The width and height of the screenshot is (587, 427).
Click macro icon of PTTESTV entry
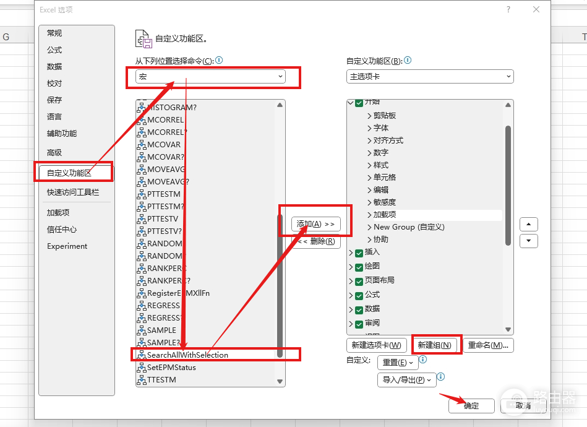click(x=142, y=218)
